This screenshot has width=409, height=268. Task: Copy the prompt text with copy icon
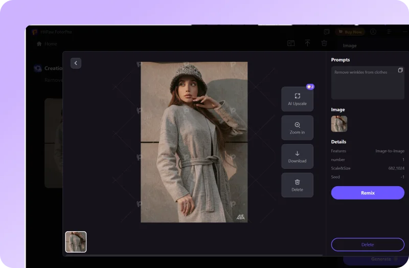point(400,71)
